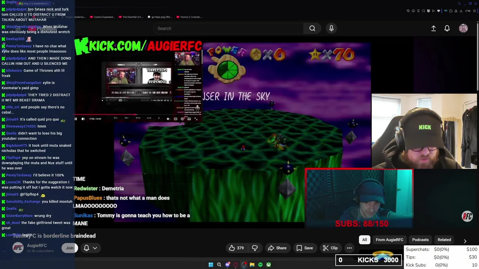Open Windows taskbar search
479x269 pixels.
(x=219, y=265)
